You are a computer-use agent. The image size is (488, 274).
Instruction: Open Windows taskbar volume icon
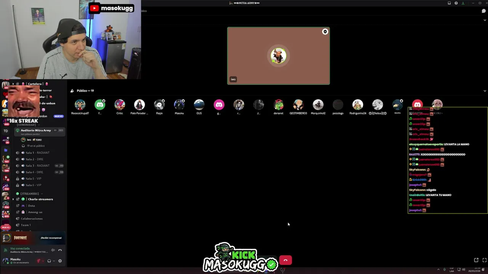pos(464,269)
